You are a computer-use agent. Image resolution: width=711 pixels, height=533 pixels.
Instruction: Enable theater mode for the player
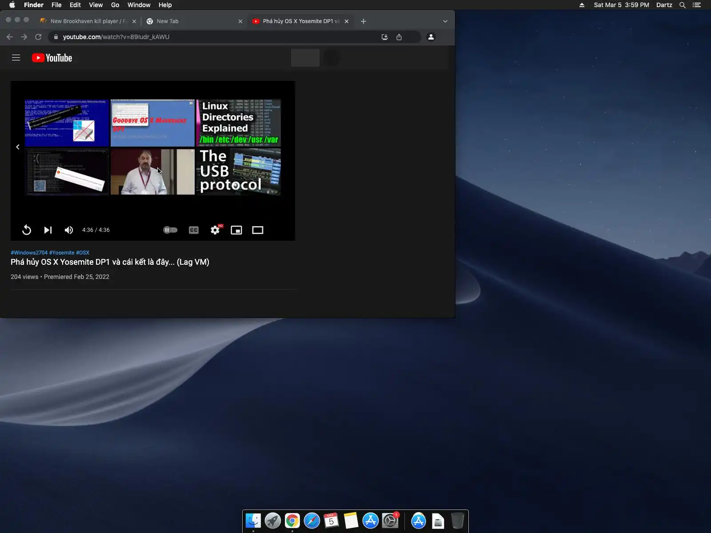tap(258, 230)
